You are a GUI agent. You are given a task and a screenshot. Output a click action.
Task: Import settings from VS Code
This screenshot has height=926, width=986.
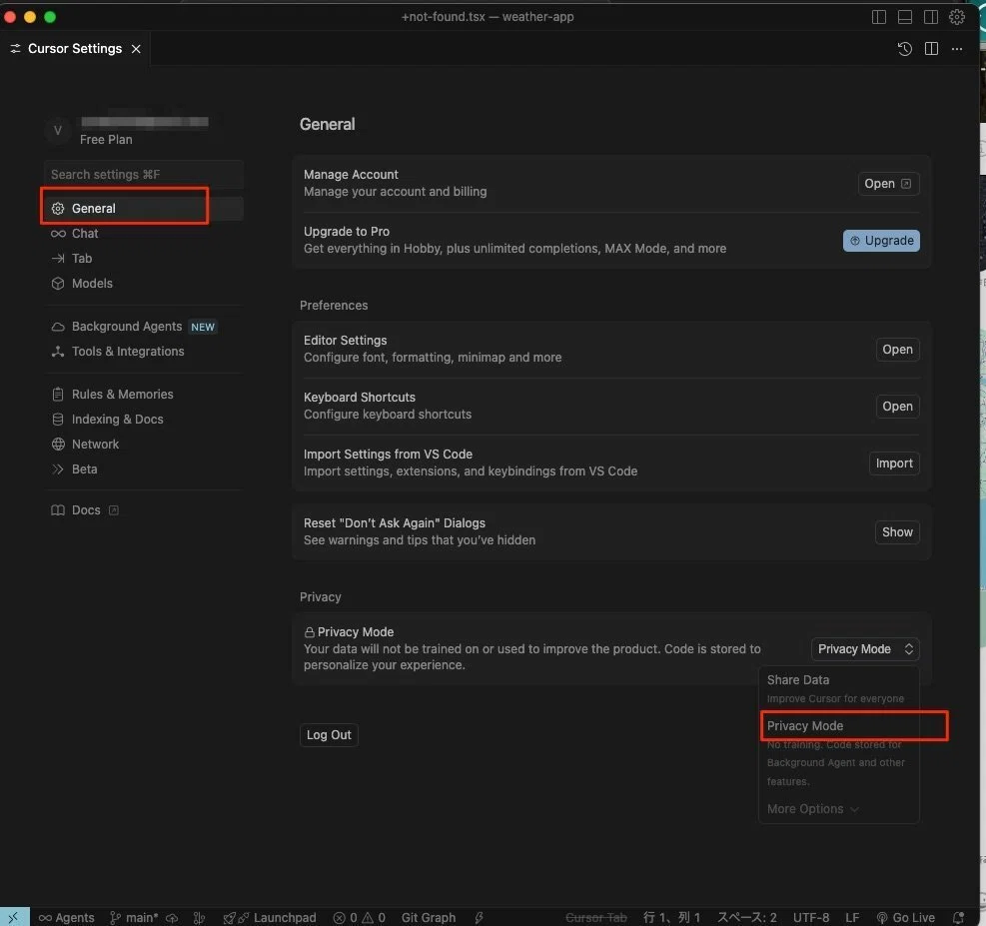tap(893, 463)
